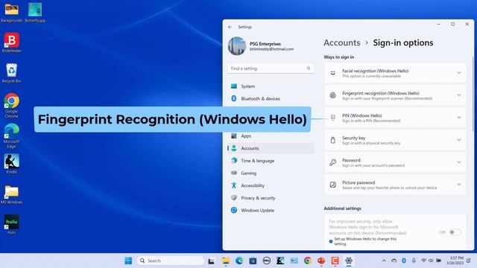Open Microsoft Edge from the taskbar

pos(239,261)
